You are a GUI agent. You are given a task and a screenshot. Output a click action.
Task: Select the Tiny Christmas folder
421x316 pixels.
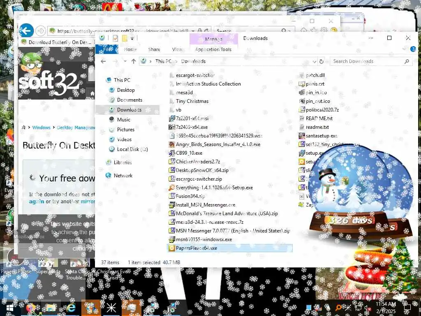point(189,101)
